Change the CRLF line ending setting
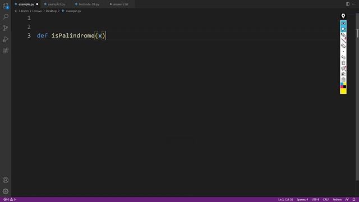 click(325, 200)
